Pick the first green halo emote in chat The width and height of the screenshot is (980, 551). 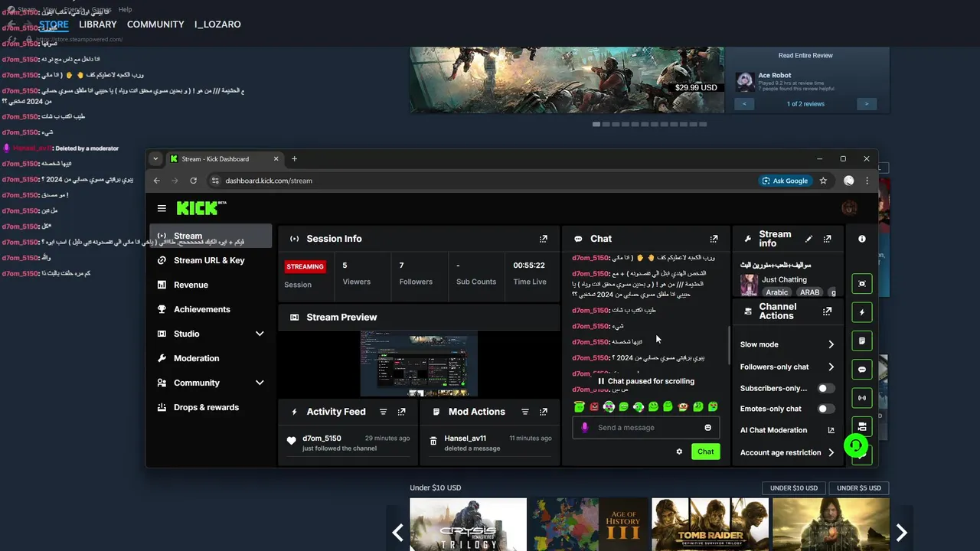[580, 406]
